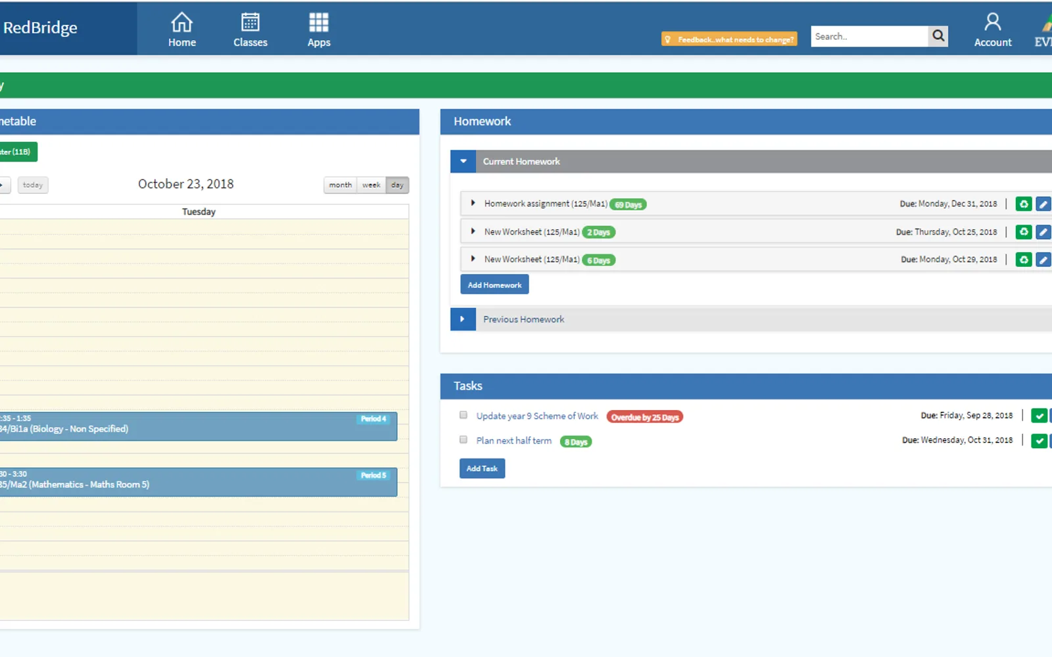Viewport: 1052px width, 657px height.
Task: Click the search magnifier button
Action: click(x=938, y=36)
